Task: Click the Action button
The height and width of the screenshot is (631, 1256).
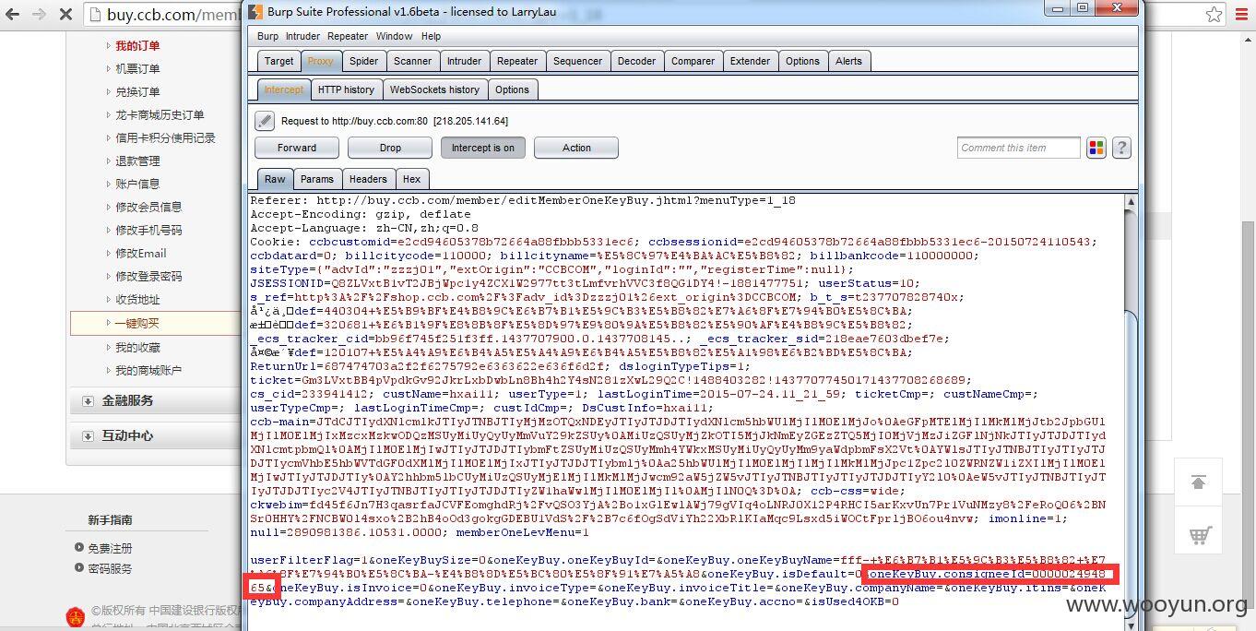Action: click(576, 148)
